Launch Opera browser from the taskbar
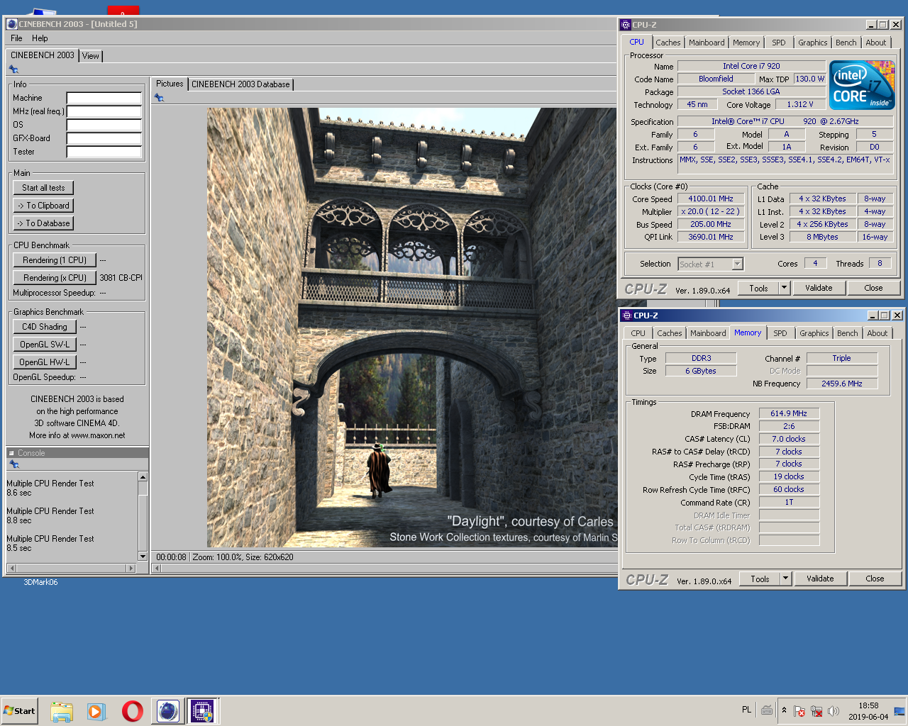The height and width of the screenshot is (726, 908). point(133,710)
